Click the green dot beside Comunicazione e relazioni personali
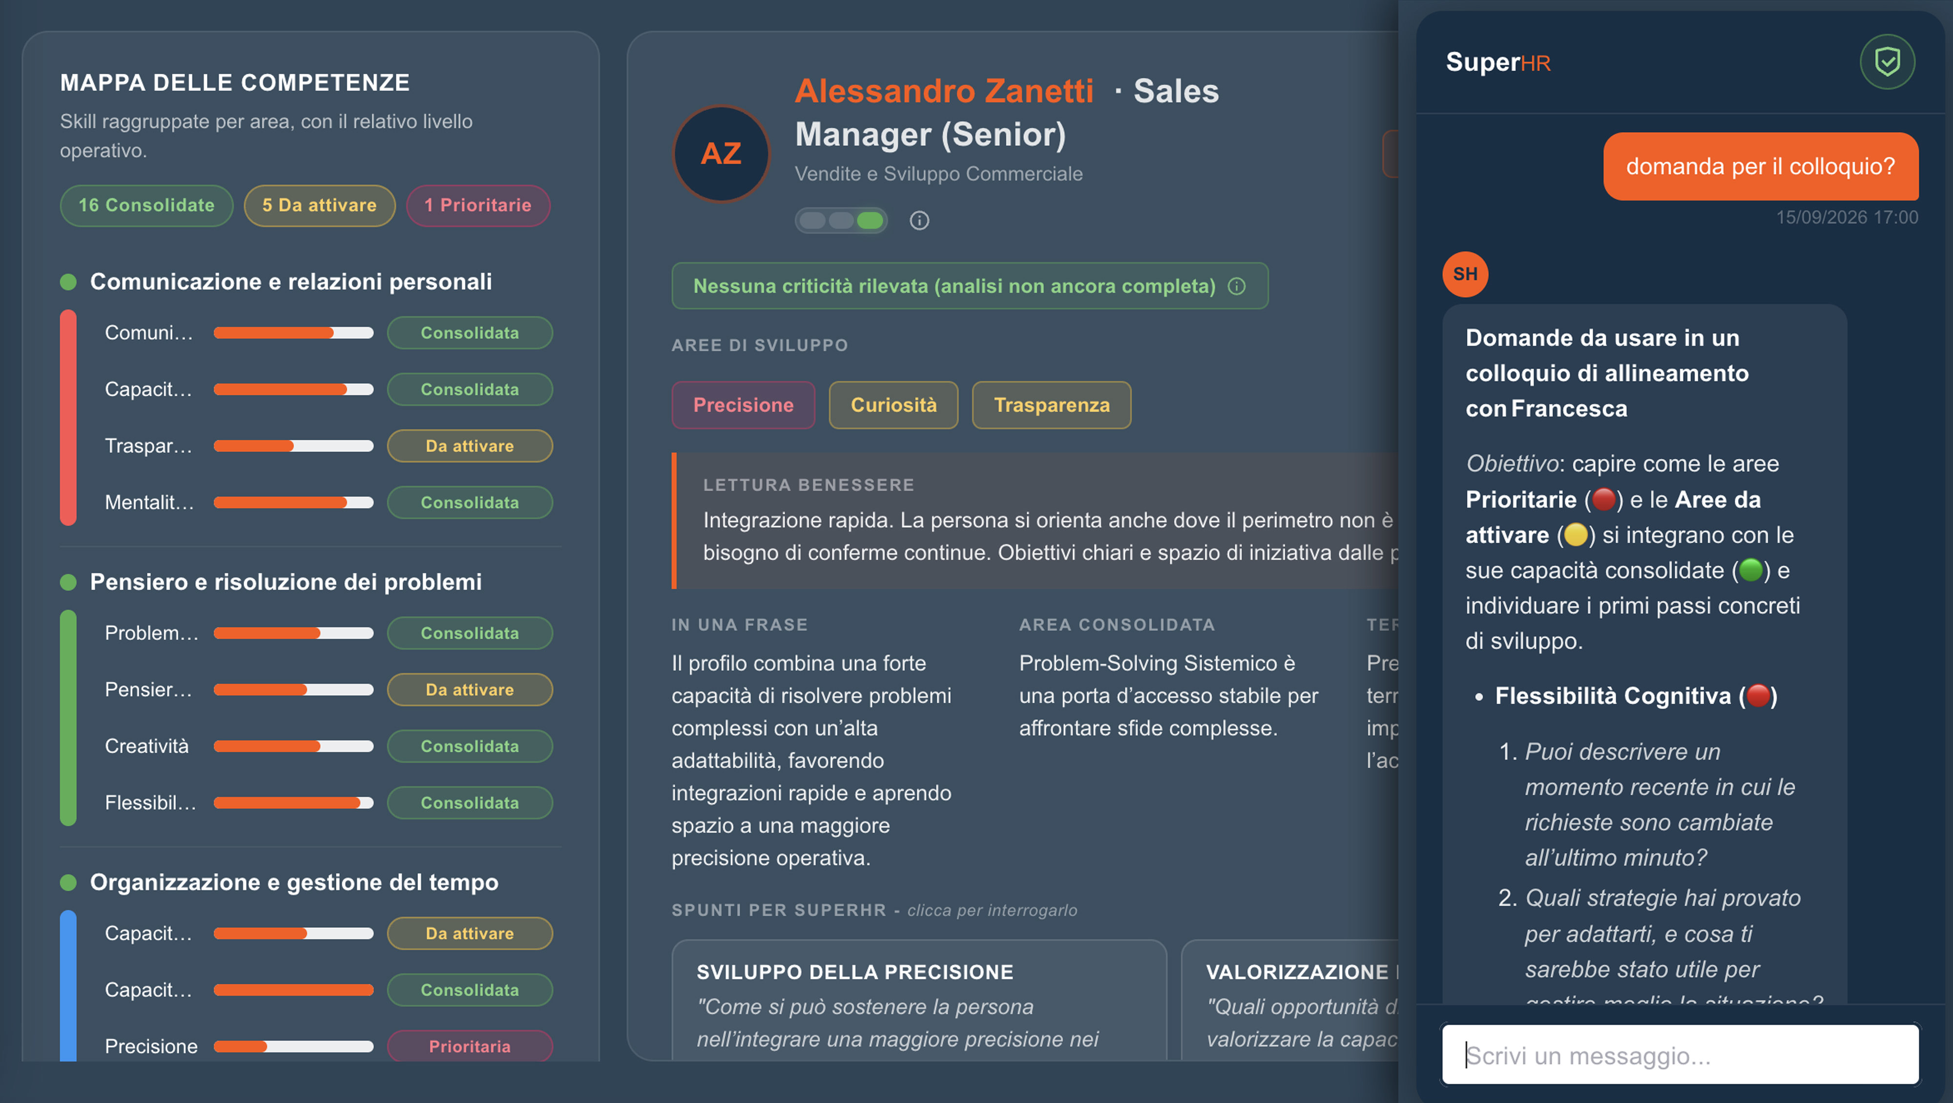 click(68, 282)
